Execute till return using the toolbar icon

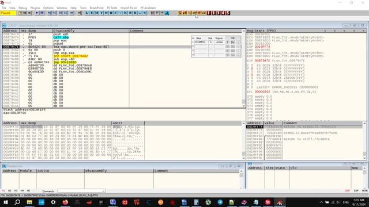coord(71,13)
